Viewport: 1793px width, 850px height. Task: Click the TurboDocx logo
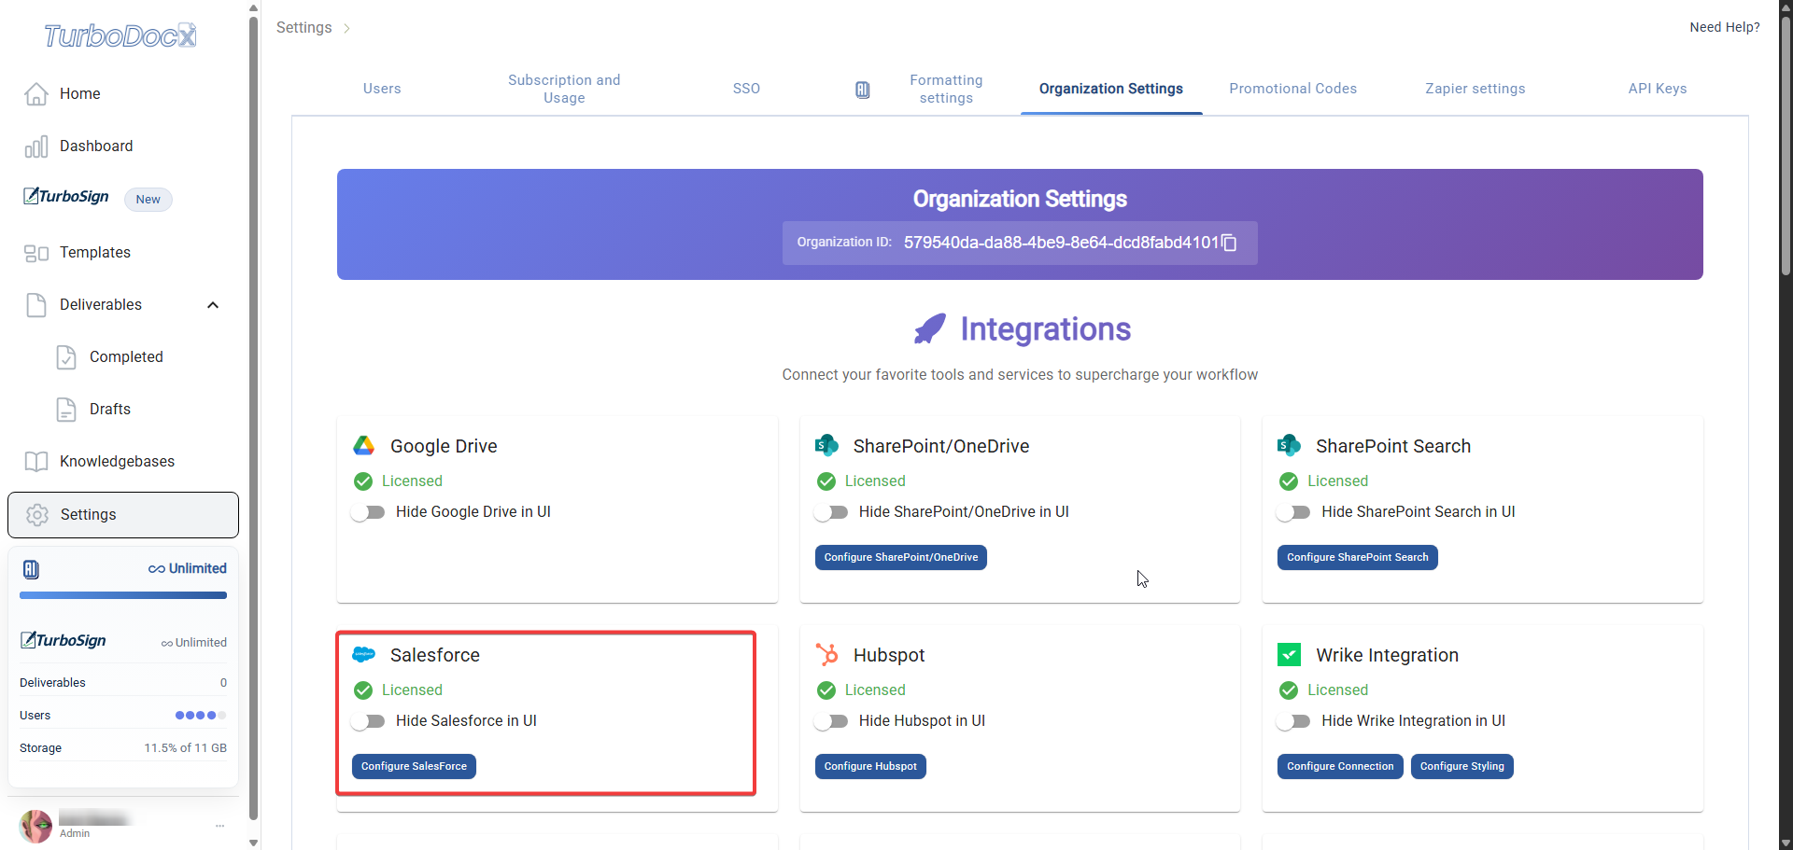(120, 35)
